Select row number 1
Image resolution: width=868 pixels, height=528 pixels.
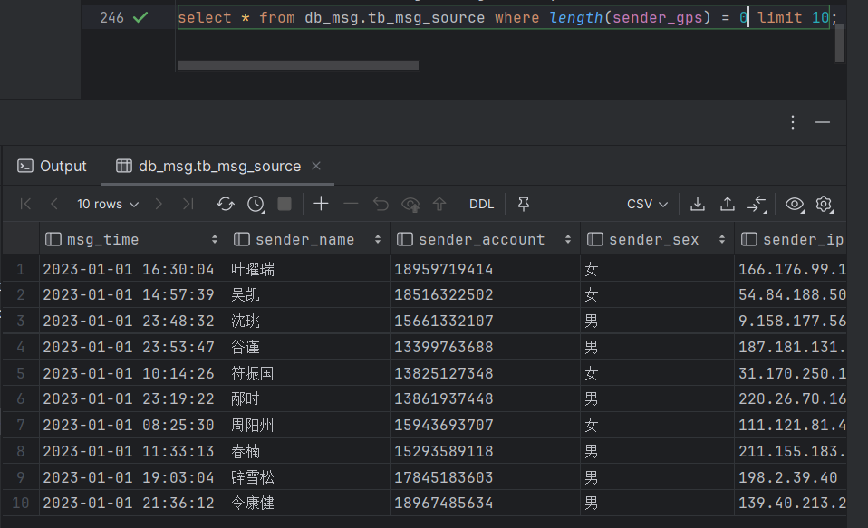coord(21,269)
